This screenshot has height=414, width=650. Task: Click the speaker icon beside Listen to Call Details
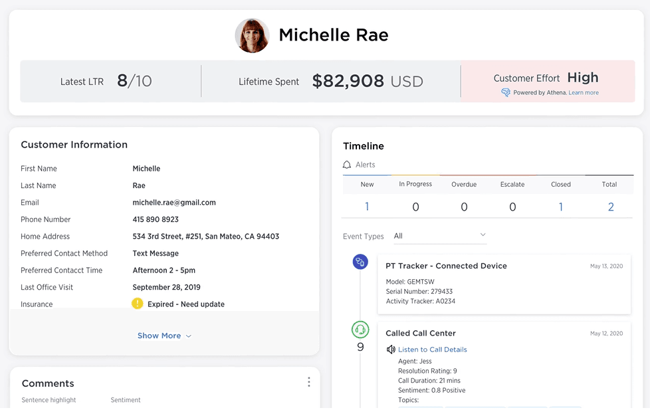391,349
